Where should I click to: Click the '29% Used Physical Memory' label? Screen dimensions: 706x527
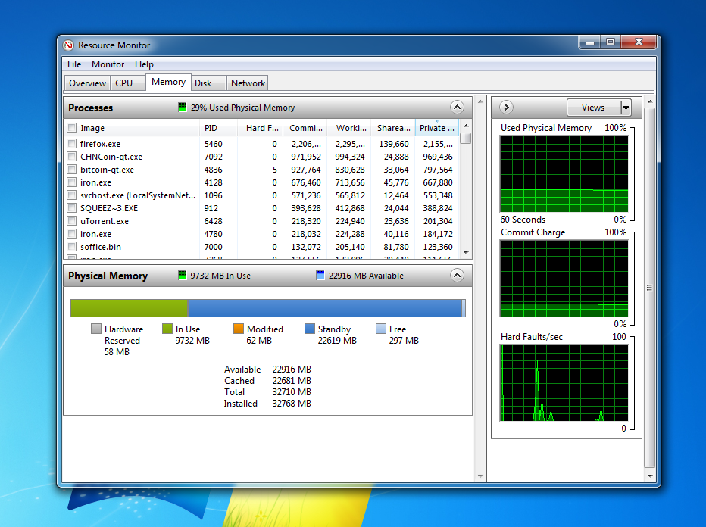click(242, 108)
